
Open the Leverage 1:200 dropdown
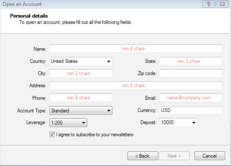pyautogui.click(x=68, y=123)
